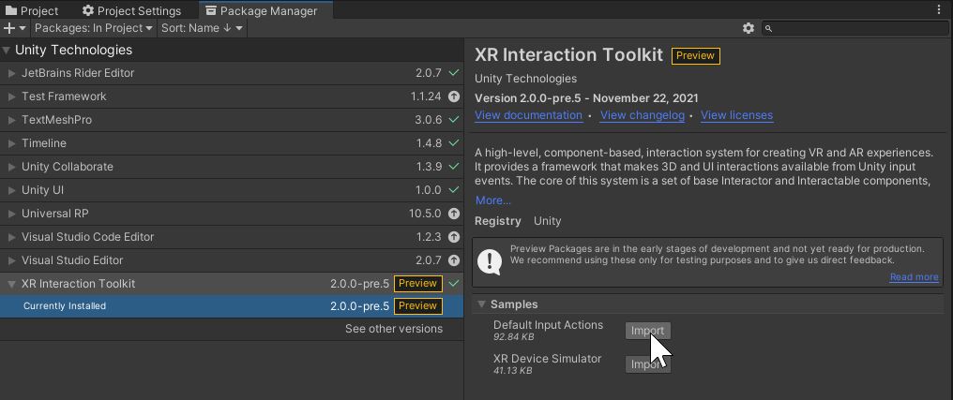Expand Unity UI package versions
The image size is (953, 400).
pos(11,190)
